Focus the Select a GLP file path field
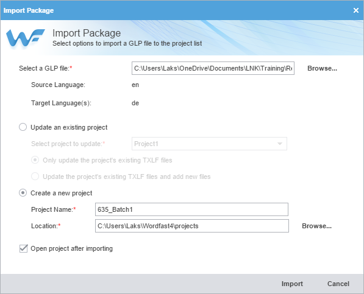Image resolution: width=364 pixels, height=294 pixels. point(213,68)
